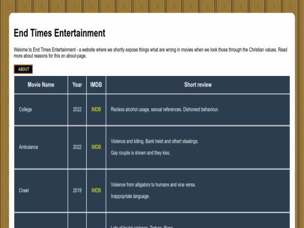Open the ABOUT page button
304x228 pixels.
point(23,69)
